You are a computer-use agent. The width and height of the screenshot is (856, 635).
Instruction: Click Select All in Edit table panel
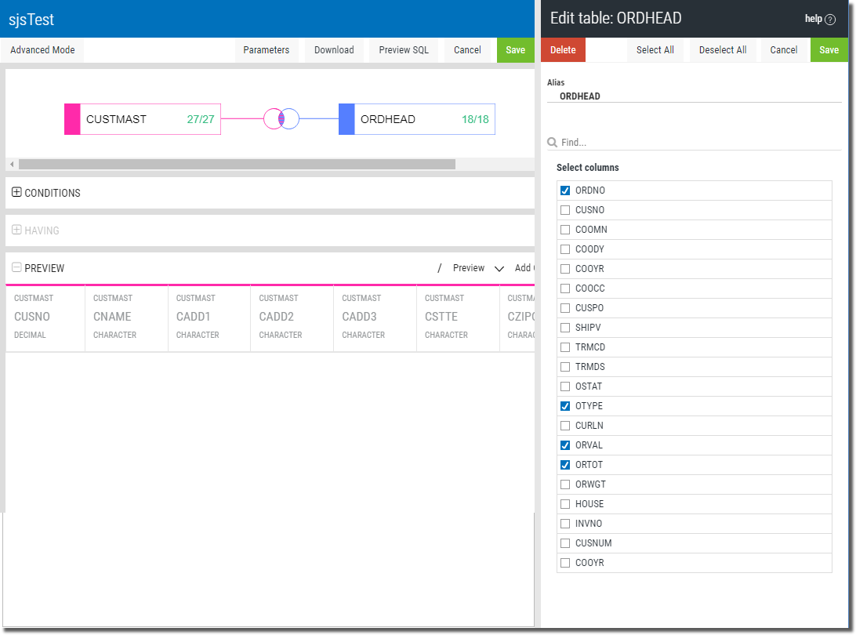[x=655, y=50]
